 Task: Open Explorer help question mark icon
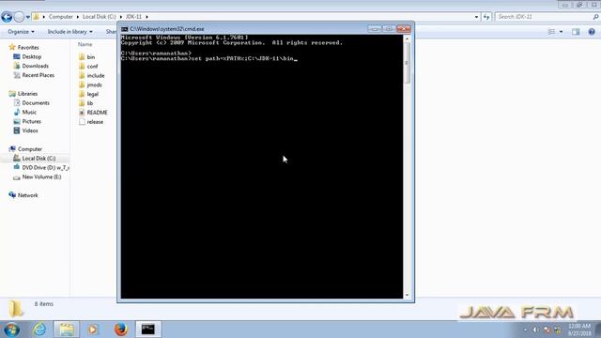pos(592,32)
